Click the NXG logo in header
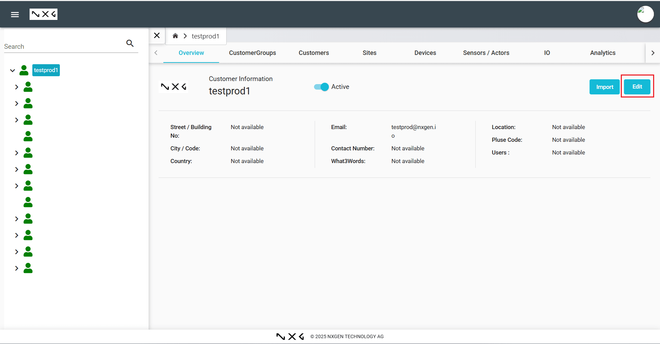The image size is (660, 344). pos(43,14)
